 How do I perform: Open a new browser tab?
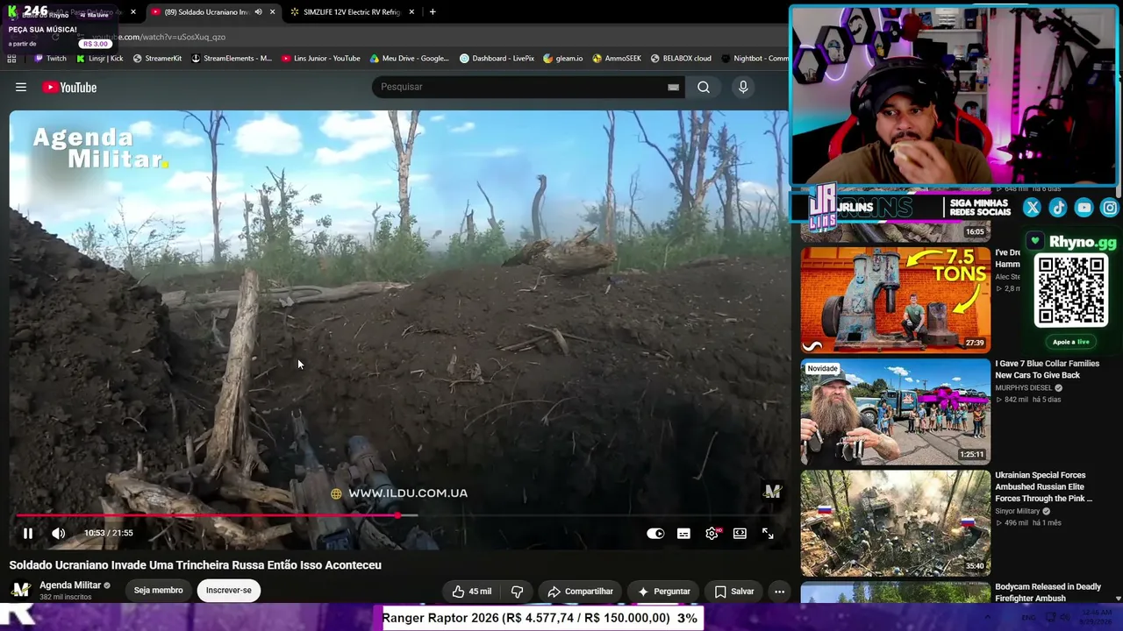point(433,12)
